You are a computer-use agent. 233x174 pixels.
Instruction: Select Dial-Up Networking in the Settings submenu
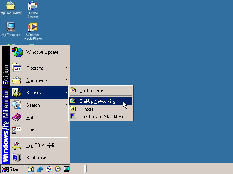click(x=97, y=101)
